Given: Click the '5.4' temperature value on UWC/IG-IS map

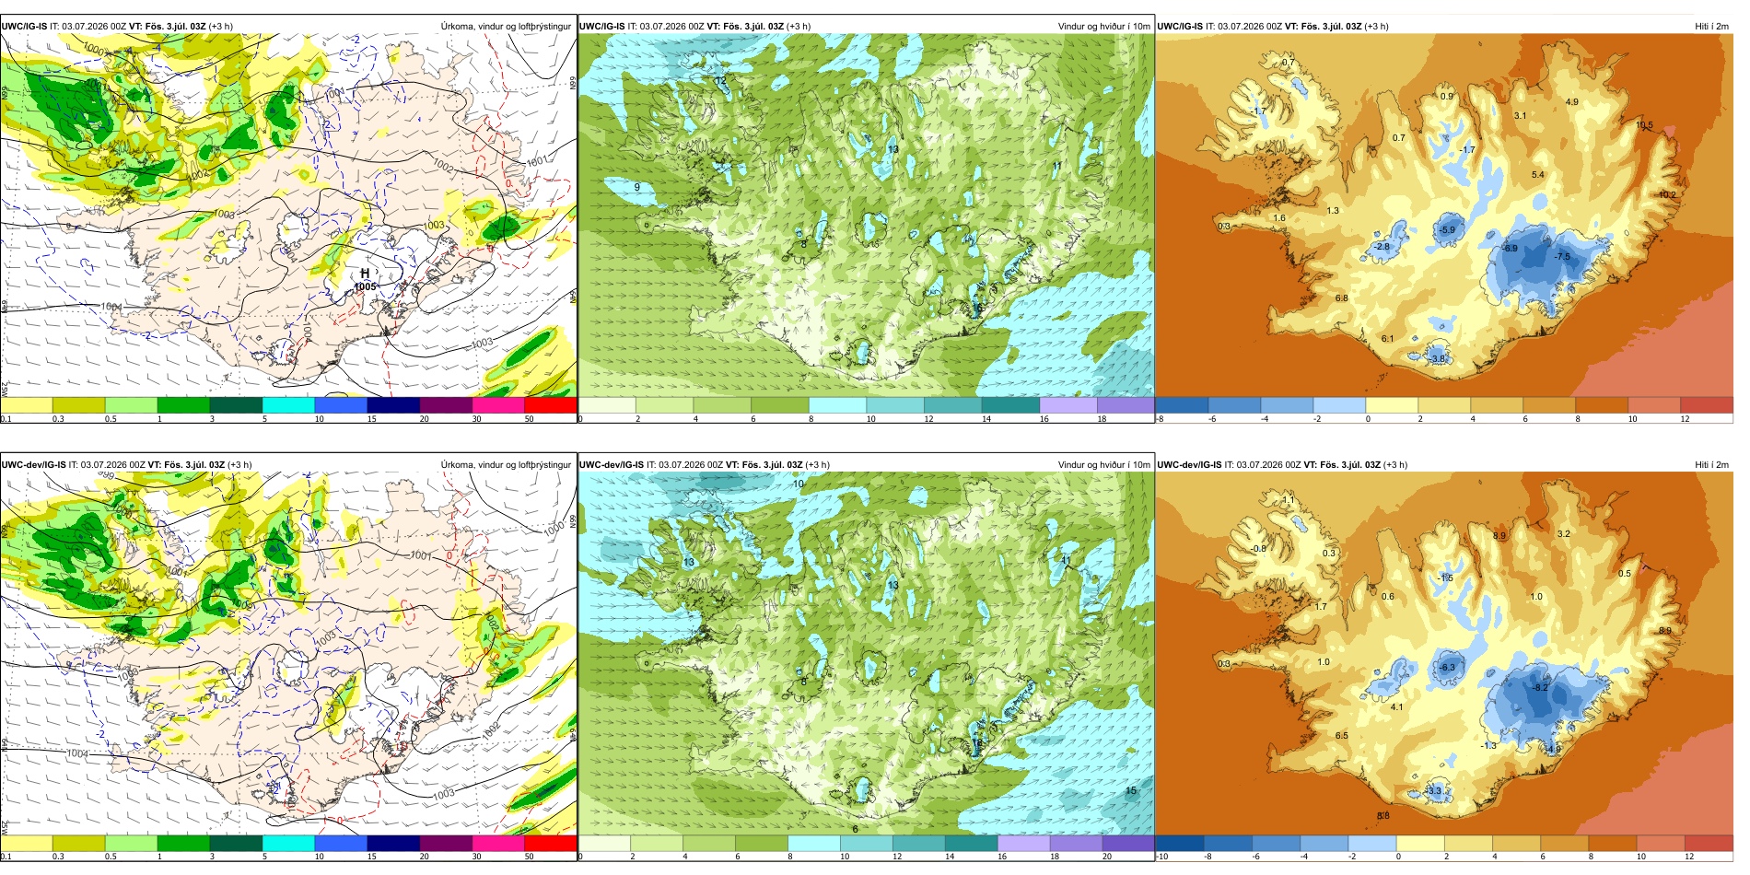Looking at the screenshot, I should [x=1538, y=175].
